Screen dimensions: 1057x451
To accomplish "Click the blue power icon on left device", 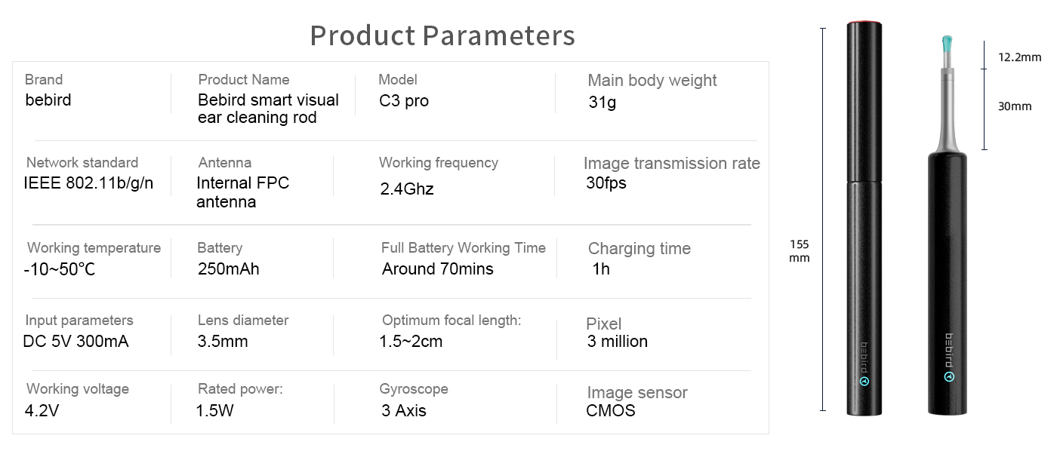I will pos(864,381).
